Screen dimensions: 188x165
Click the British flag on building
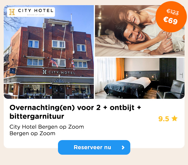point(73,64)
